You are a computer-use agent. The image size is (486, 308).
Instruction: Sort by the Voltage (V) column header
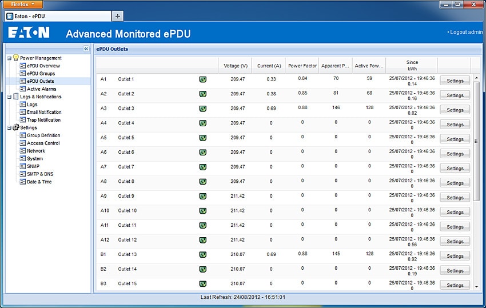click(235, 66)
